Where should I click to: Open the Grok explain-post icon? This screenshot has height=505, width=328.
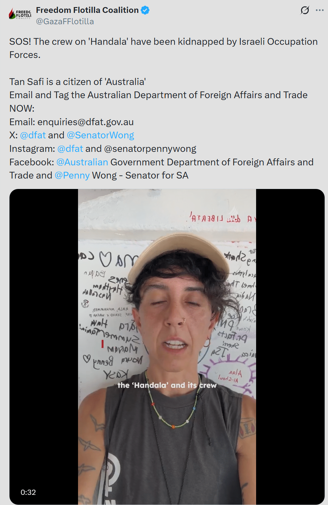coord(305,10)
